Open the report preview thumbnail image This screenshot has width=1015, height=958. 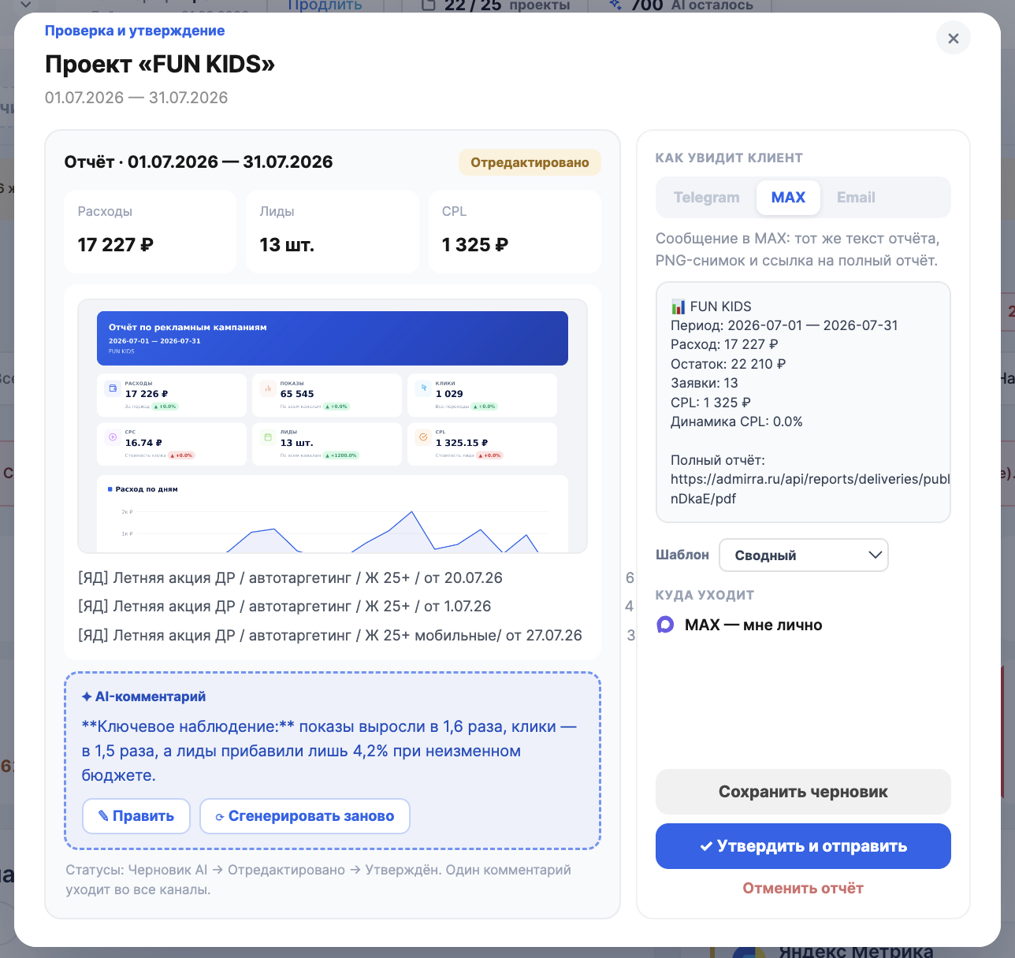coord(333,425)
